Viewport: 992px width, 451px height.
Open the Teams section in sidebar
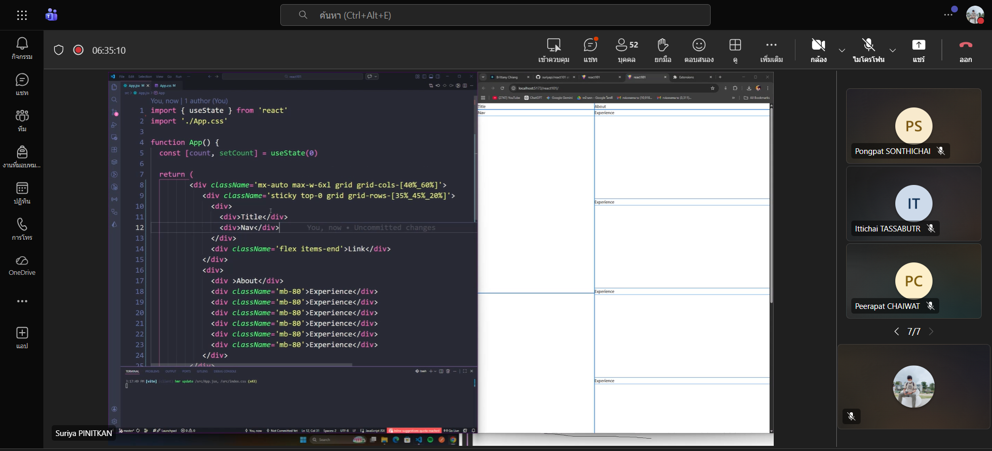click(x=22, y=120)
